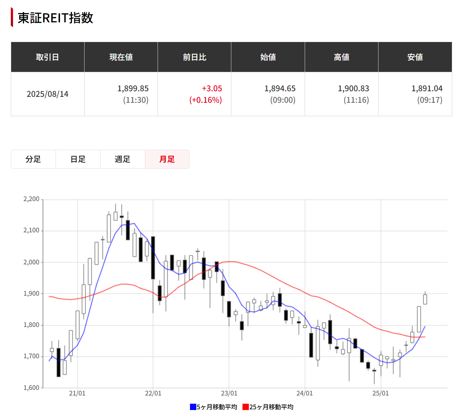
Task: Toggle the 5ヶ月移動平均 legend text
Action: pos(215,407)
